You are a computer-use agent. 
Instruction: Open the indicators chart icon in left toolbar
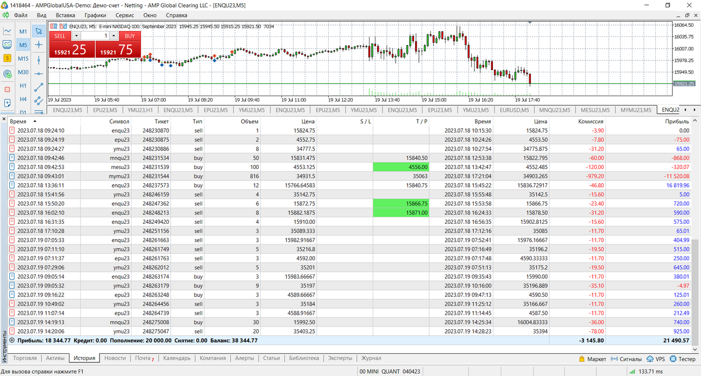point(8,45)
